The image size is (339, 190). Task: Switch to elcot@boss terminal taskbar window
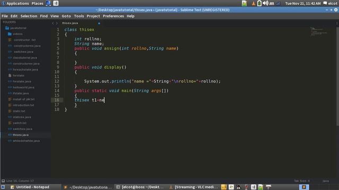tap(140, 187)
